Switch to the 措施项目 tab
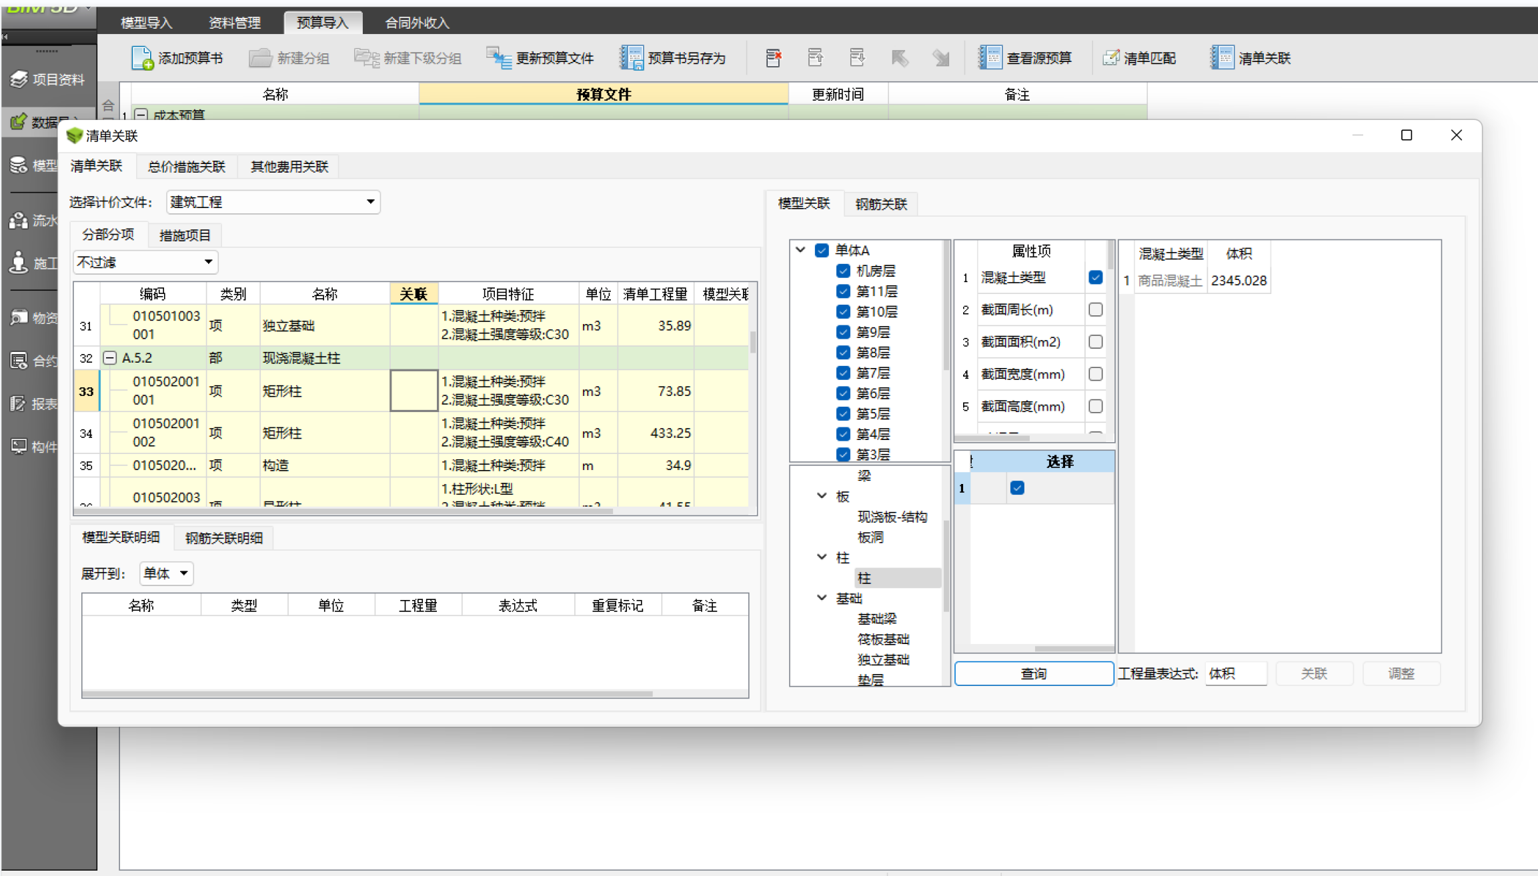1538x876 pixels. point(185,235)
